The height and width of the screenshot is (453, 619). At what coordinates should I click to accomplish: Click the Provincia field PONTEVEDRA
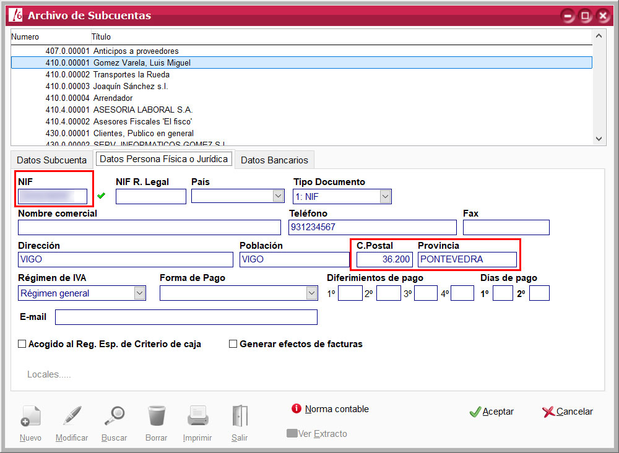coord(467,259)
